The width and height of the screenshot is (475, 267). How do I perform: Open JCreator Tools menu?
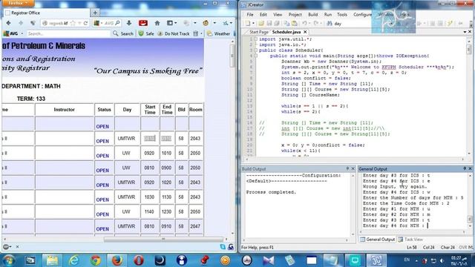(342, 15)
